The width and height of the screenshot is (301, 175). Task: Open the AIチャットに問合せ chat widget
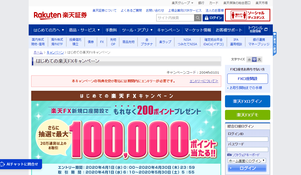coord(21,164)
